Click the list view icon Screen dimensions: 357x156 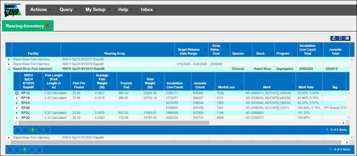(347, 38)
